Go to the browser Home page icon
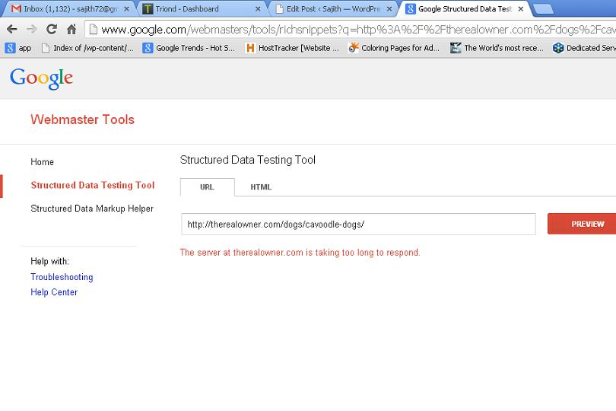This screenshot has height=411, width=616. (71, 29)
